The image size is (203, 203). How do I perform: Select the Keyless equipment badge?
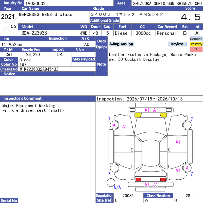click(177, 44)
